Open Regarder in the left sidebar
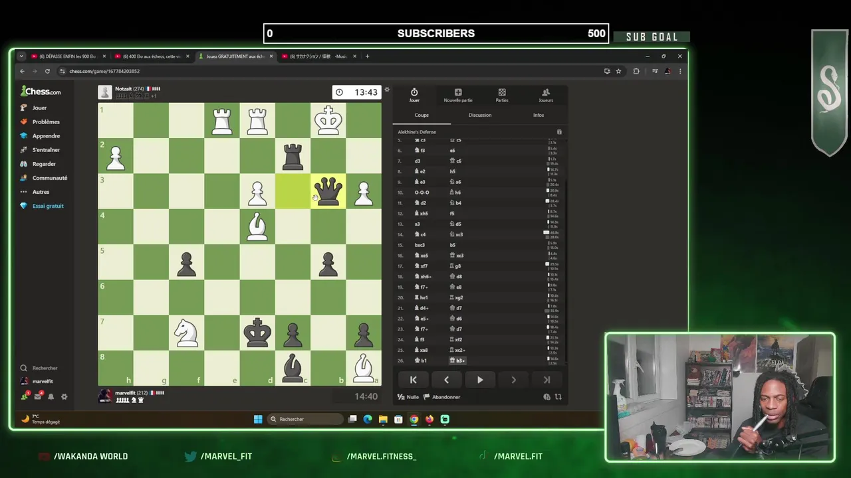This screenshot has width=851, height=478. (x=39, y=163)
